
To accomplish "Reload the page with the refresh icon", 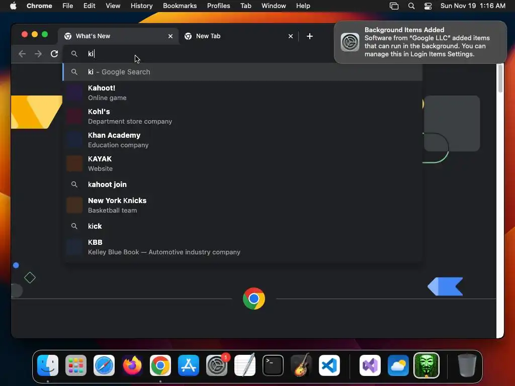I will tap(54, 54).
